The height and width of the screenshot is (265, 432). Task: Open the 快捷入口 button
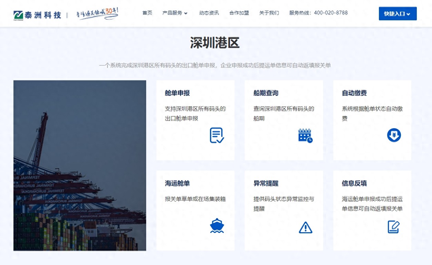pos(398,14)
